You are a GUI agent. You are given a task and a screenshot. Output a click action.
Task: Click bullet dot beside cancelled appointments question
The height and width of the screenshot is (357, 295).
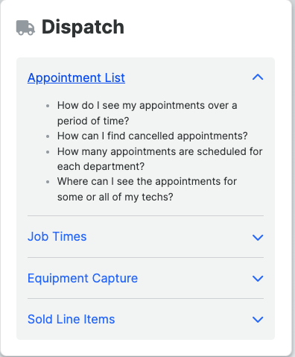pyautogui.click(x=48, y=136)
